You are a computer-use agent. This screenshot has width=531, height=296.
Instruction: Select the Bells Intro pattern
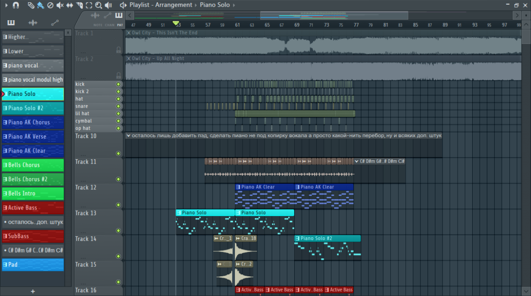[x=33, y=193]
